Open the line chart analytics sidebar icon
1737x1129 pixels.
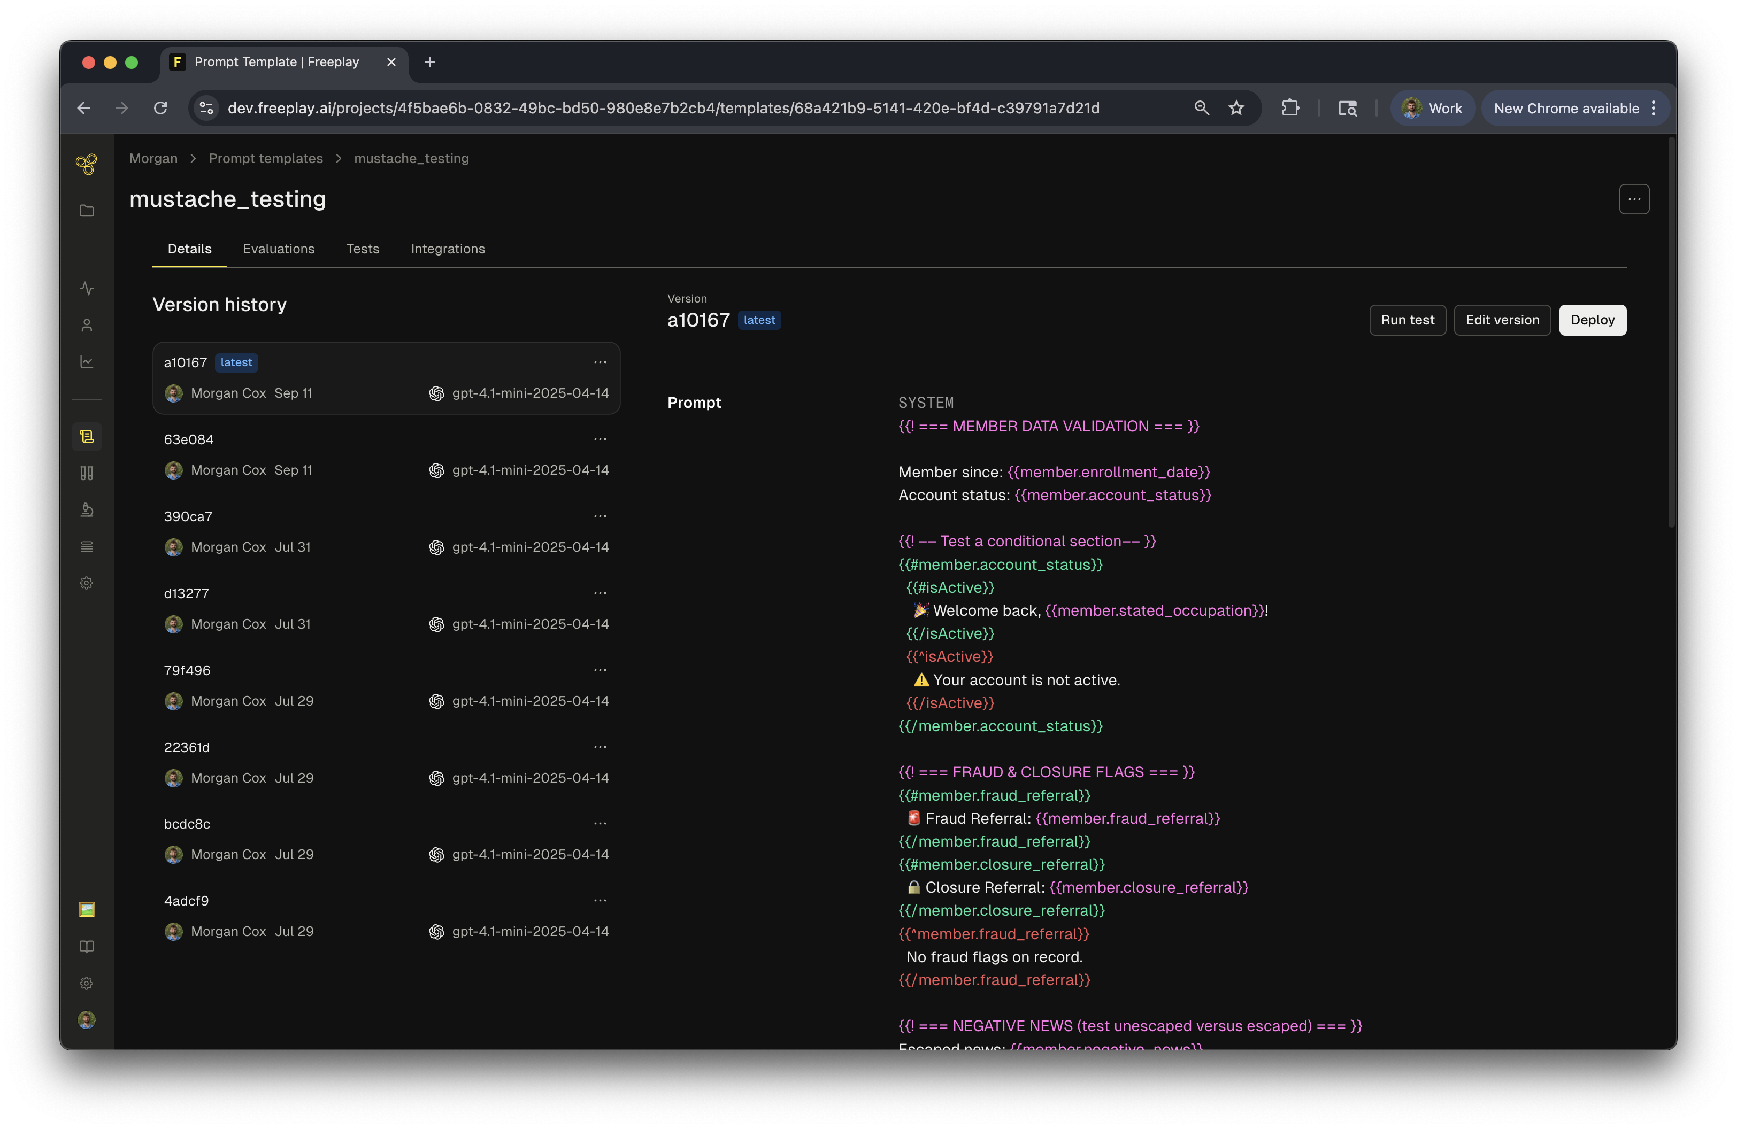[x=86, y=362]
